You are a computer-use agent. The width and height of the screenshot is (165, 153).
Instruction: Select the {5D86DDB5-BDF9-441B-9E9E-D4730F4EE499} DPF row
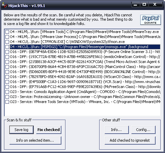pos(85,72)
